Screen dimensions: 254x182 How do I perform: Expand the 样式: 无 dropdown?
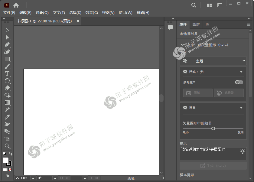[x=213, y=72]
